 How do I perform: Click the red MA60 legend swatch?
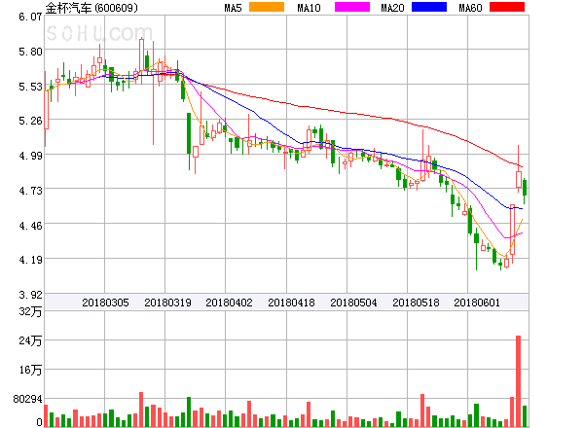[x=507, y=7]
